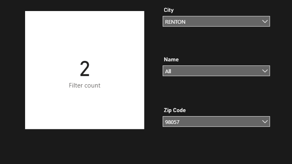Viewport: 292px width, 164px height.
Task: Open the Zip Code chevron arrow
Action: click(x=265, y=122)
